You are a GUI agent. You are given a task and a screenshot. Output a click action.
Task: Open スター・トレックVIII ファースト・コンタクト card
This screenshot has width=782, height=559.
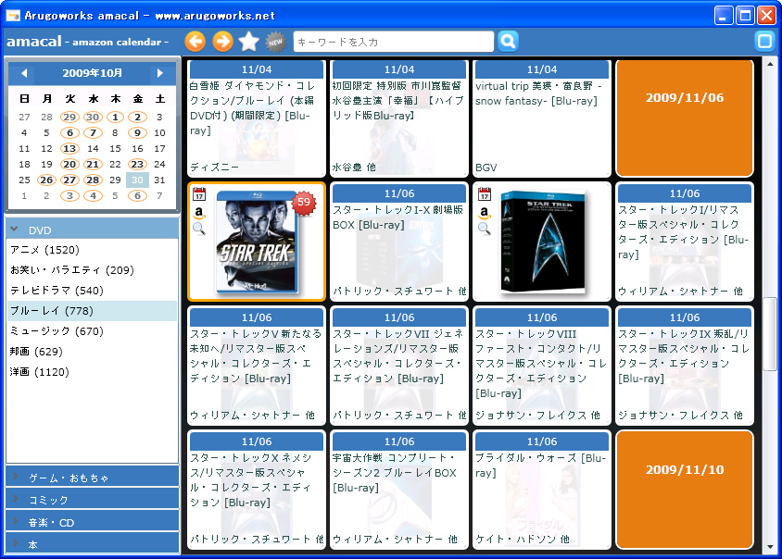[542, 366]
